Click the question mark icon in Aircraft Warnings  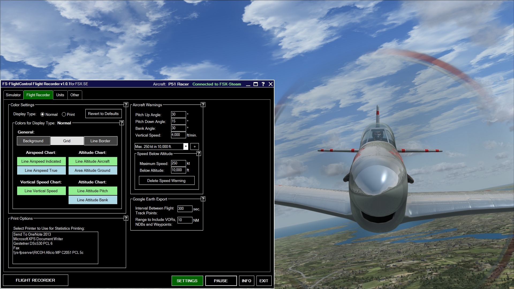coord(203,104)
